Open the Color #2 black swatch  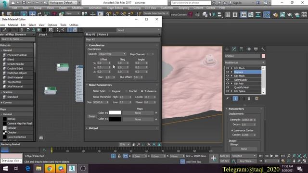click(x=115, y=119)
